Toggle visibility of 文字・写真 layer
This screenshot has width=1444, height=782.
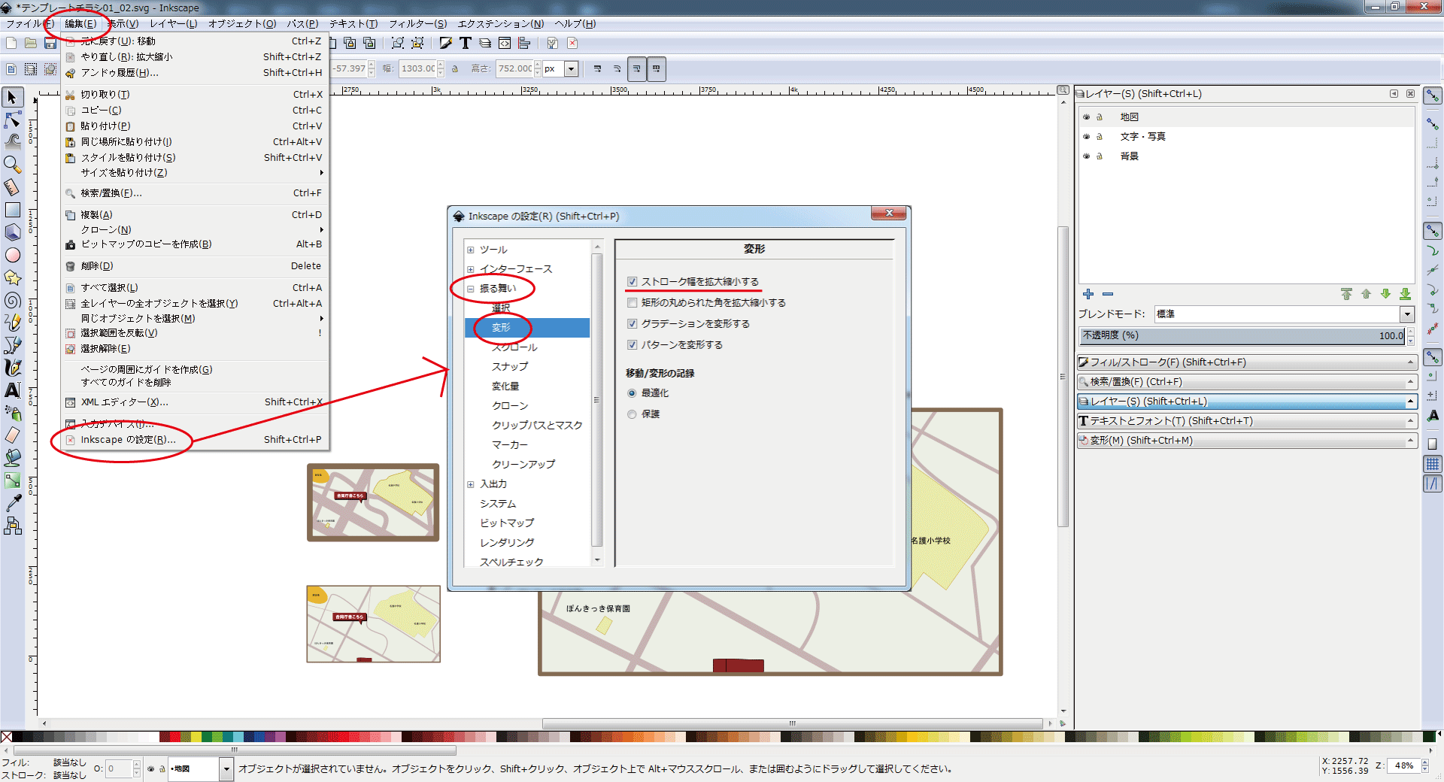[x=1086, y=137]
